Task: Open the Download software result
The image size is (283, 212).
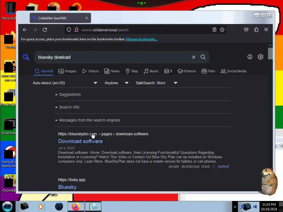Action: click(80, 141)
